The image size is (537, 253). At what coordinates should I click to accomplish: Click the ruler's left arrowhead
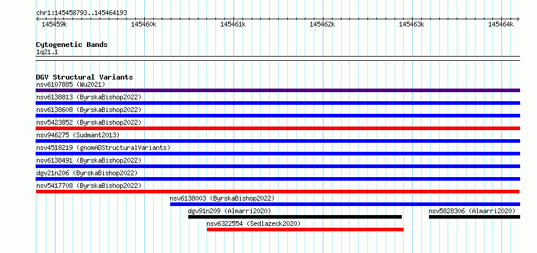coord(37,19)
